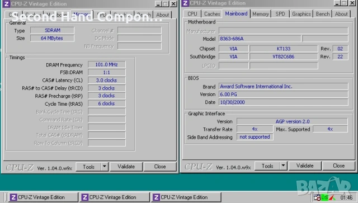Open the Tools dropdown arrow in the left window
The height and width of the screenshot is (203, 358).
pos(105,167)
